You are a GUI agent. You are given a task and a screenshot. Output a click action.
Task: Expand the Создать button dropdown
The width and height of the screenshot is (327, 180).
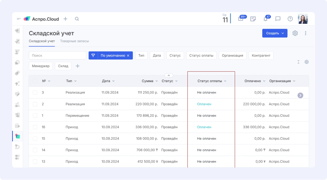[282, 33]
